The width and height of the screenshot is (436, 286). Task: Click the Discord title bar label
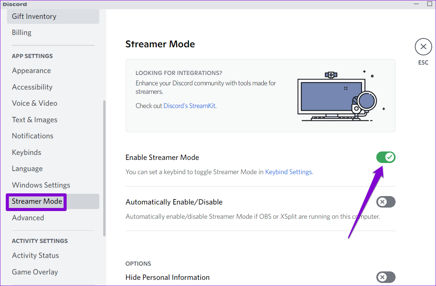coord(15,4)
